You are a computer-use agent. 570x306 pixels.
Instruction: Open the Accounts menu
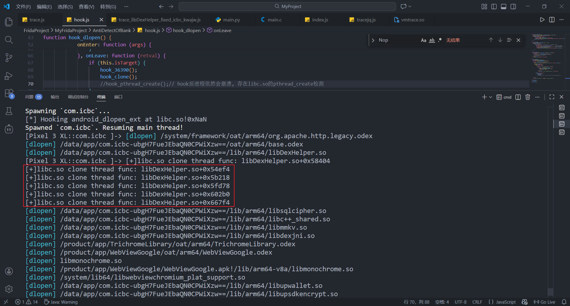[9, 271]
